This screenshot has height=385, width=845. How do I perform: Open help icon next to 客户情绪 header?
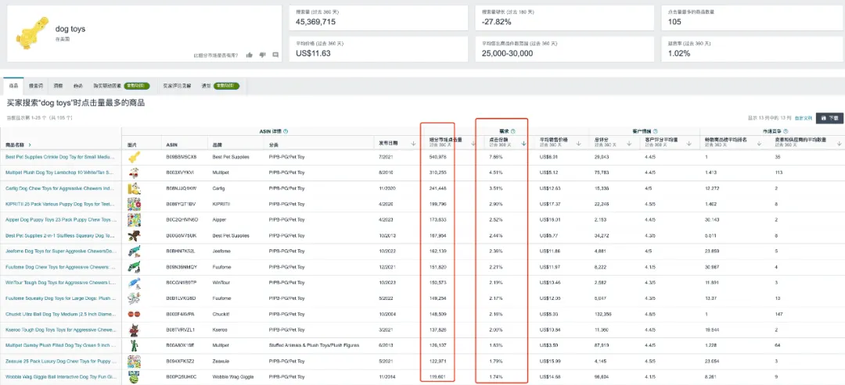tap(656, 130)
